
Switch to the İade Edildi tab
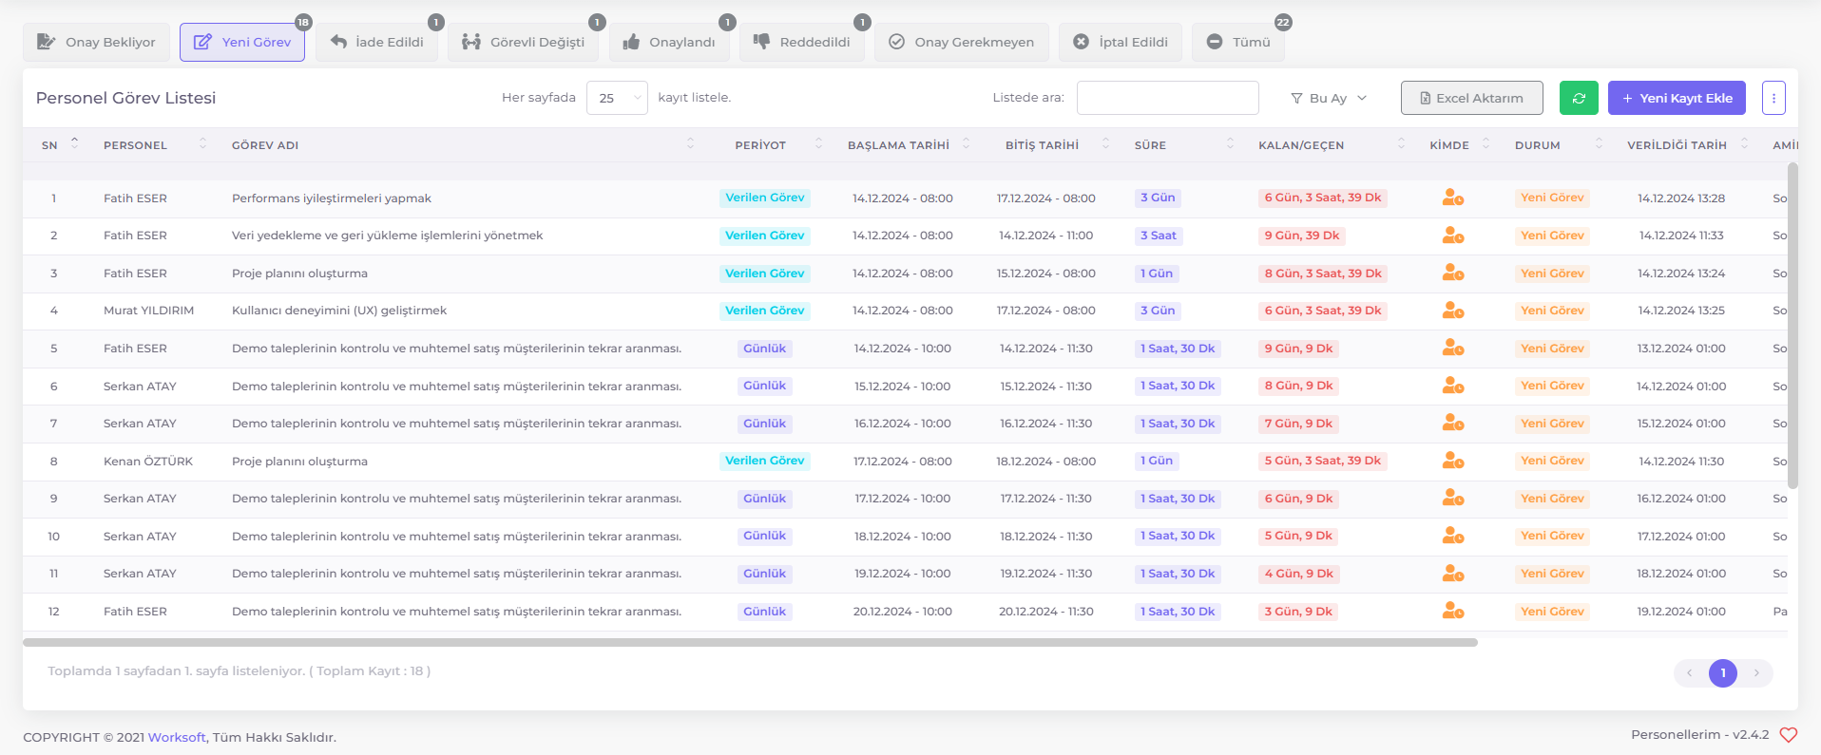point(376,42)
